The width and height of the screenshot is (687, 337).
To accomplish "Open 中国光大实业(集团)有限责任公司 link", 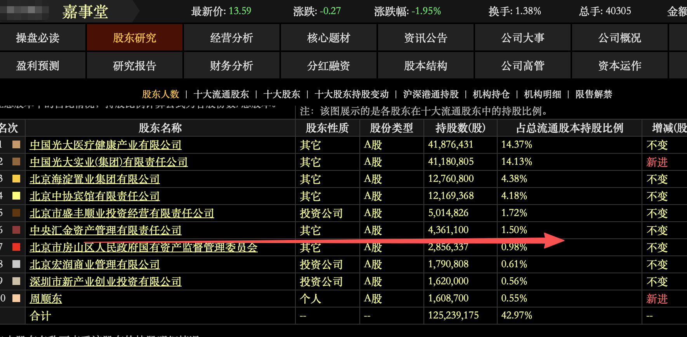I will tap(109, 162).
